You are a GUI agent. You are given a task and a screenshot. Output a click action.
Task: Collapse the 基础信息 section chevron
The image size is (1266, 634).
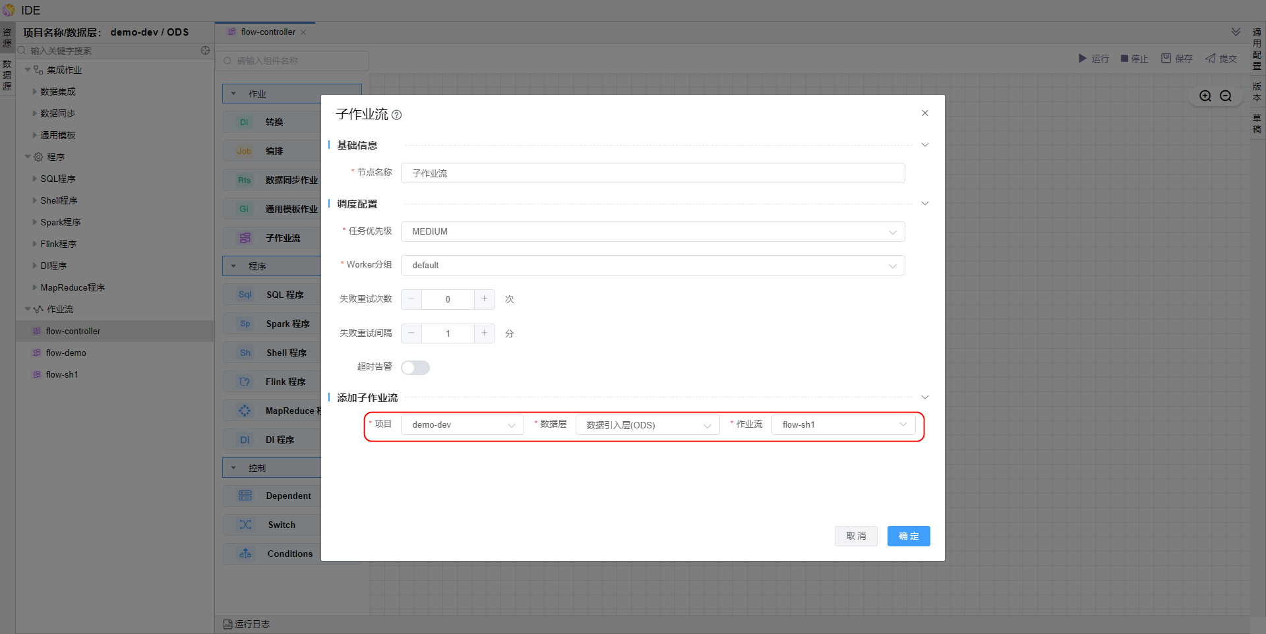[924, 145]
